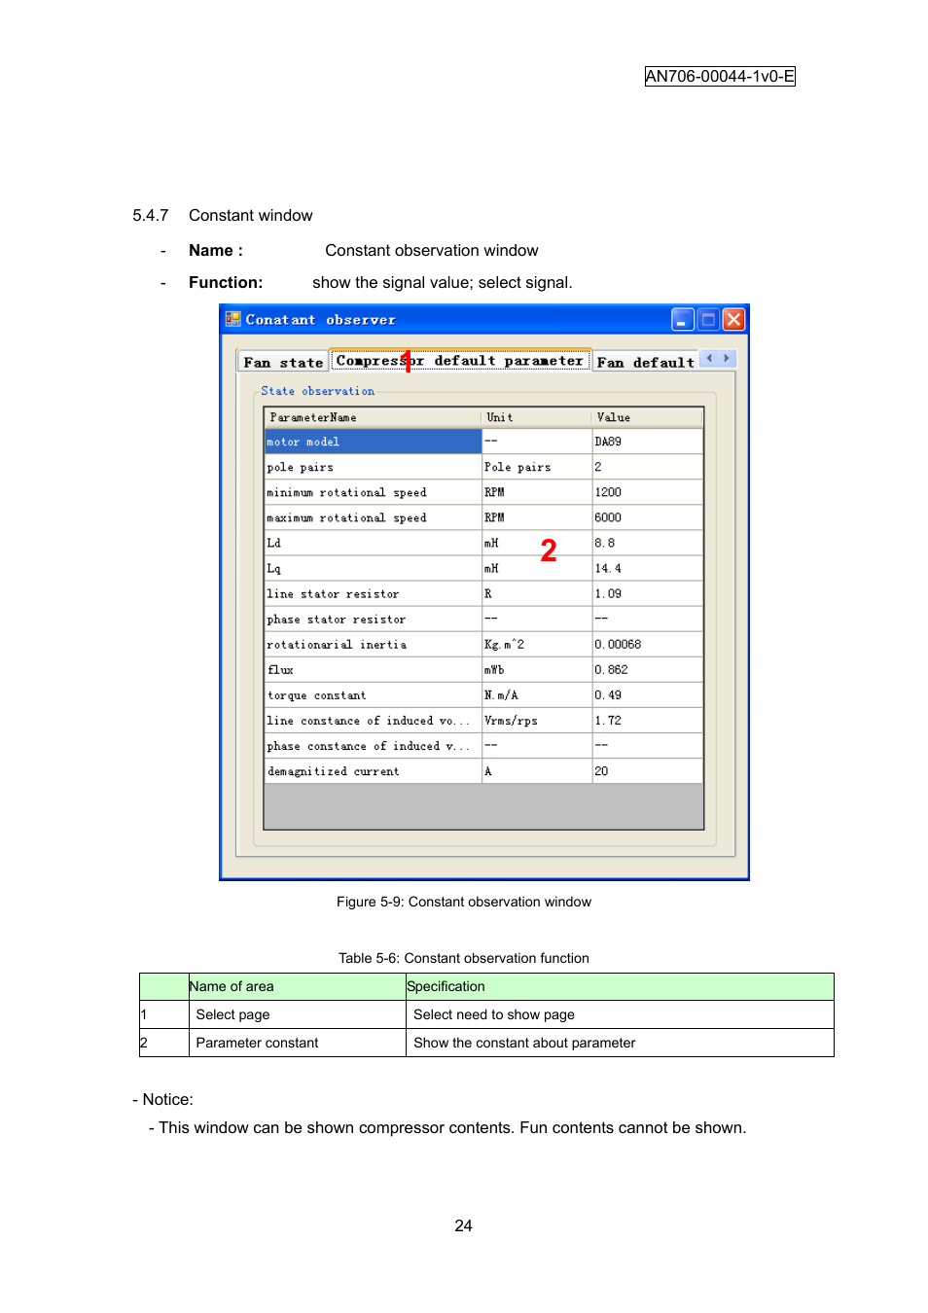
Task: Click the Select page table cell
Action: point(297,1014)
